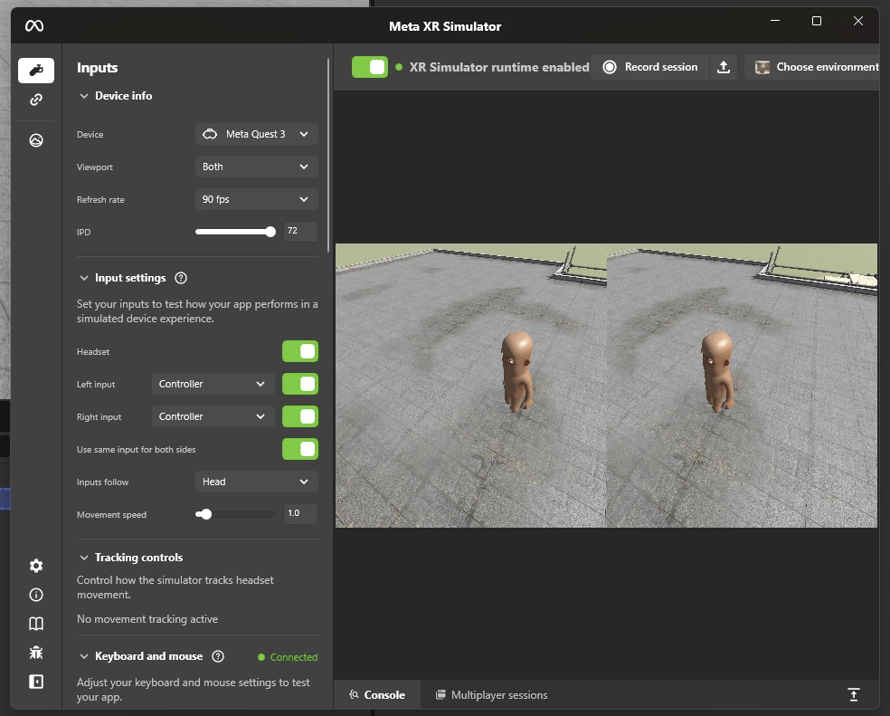Click the Inputs panel heading
This screenshot has height=716, width=890.
click(x=97, y=68)
